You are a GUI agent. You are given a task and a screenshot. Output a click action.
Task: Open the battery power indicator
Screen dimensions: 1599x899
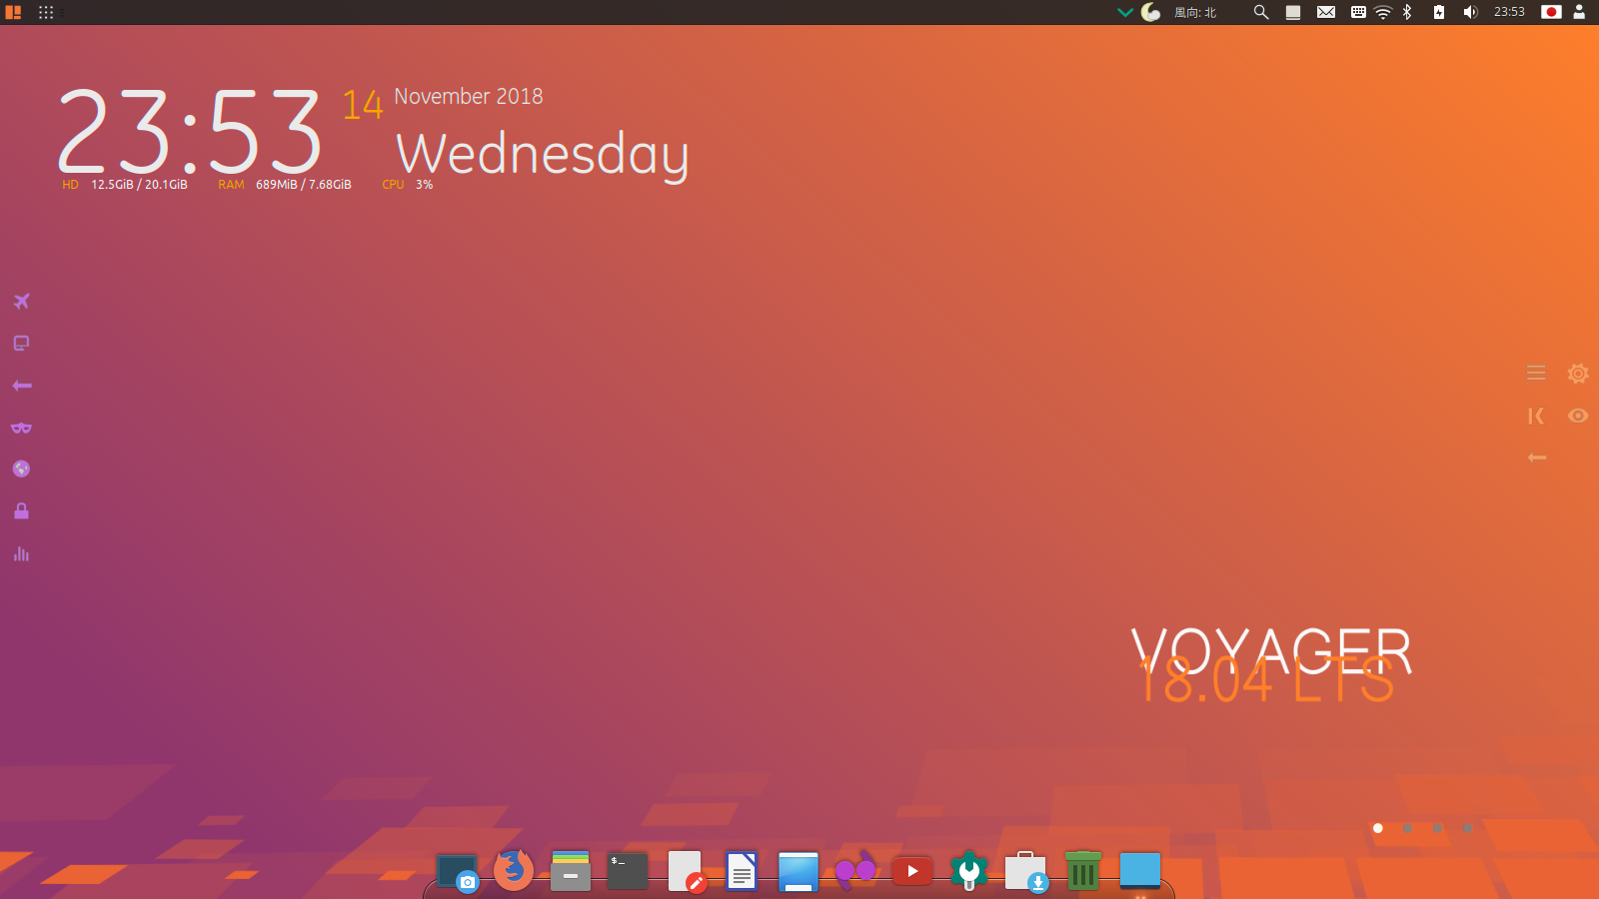point(1439,12)
